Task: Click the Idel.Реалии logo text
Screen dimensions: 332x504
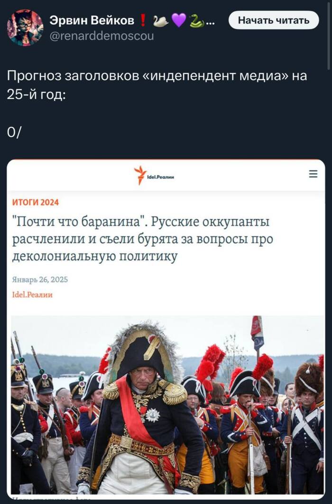Action: [160, 177]
